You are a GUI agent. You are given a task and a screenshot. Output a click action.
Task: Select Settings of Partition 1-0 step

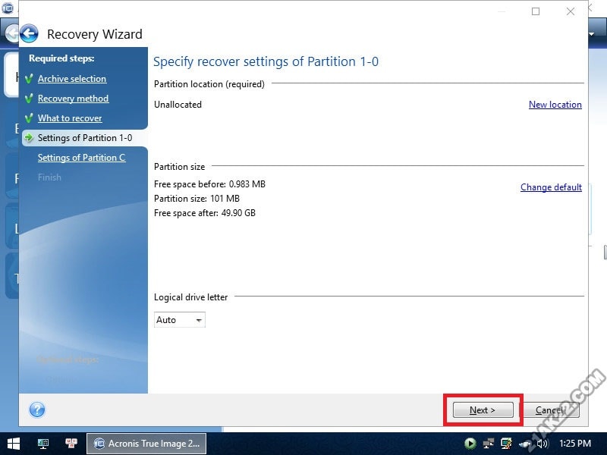coord(85,138)
